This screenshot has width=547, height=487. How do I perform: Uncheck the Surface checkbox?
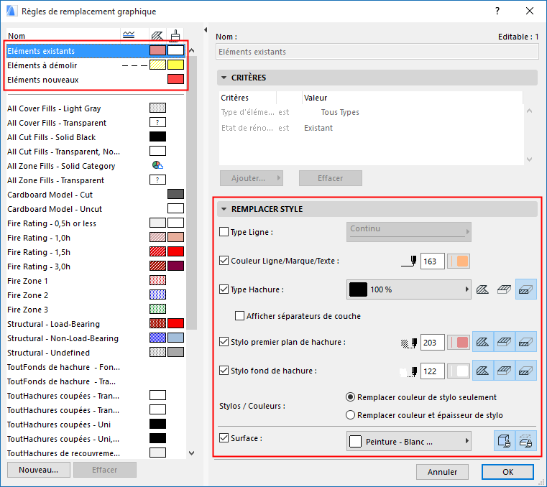tap(224, 438)
